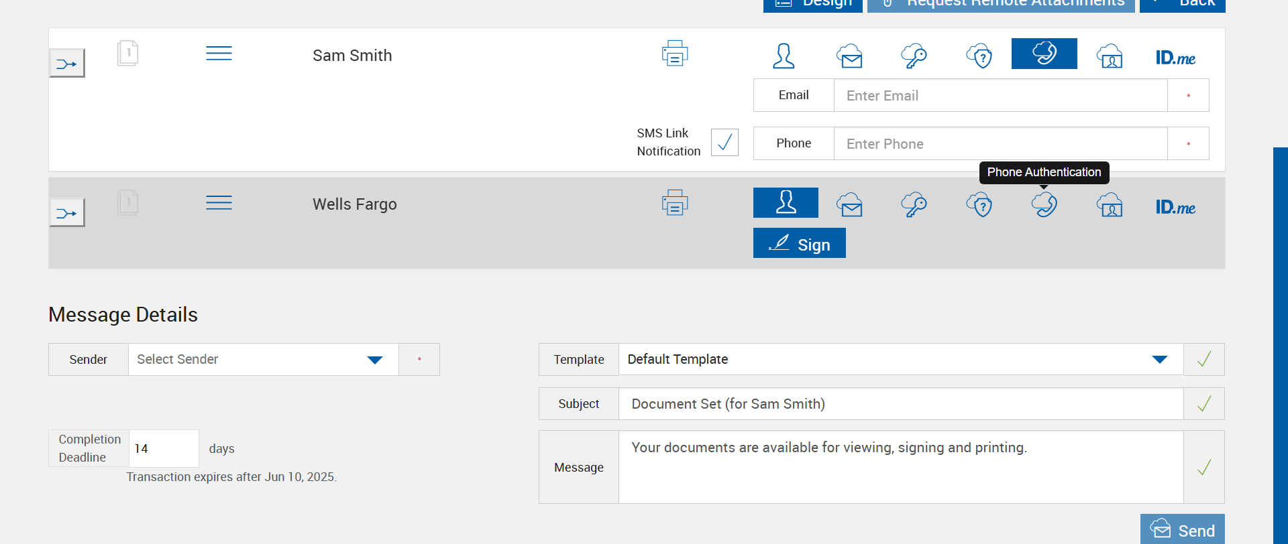
Task: Pick shield question authentication for Sam Smith
Action: [979, 56]
